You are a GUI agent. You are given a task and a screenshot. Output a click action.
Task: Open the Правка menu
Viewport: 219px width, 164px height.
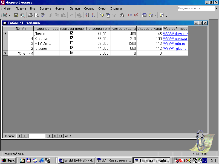[21, 8]
